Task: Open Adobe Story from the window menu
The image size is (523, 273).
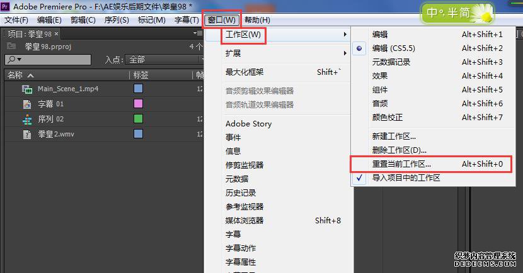Action: pos(248,124)
